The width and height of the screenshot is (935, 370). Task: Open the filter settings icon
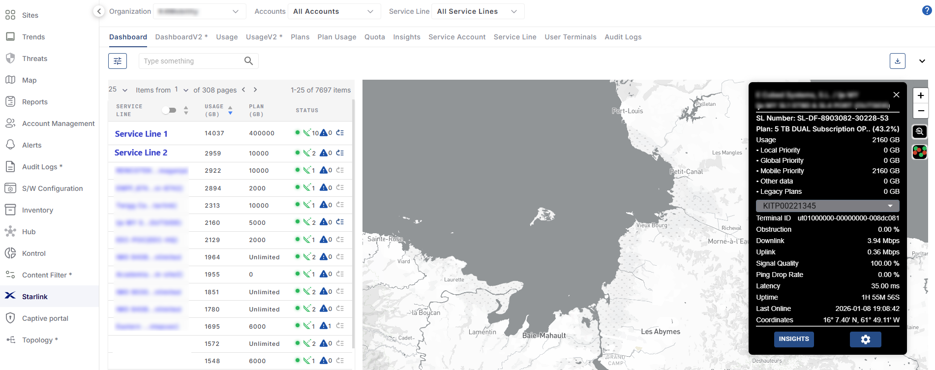point(118,61)
